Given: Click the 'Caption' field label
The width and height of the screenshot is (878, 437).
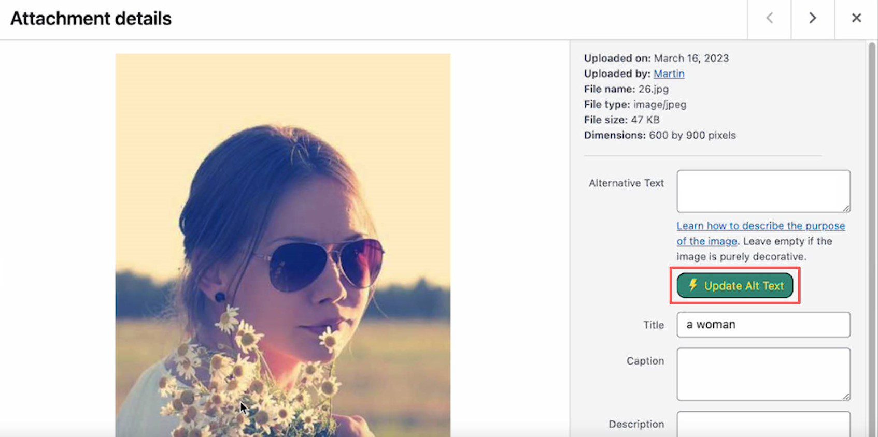Looking at the screenshot, I should pos(645,361).
